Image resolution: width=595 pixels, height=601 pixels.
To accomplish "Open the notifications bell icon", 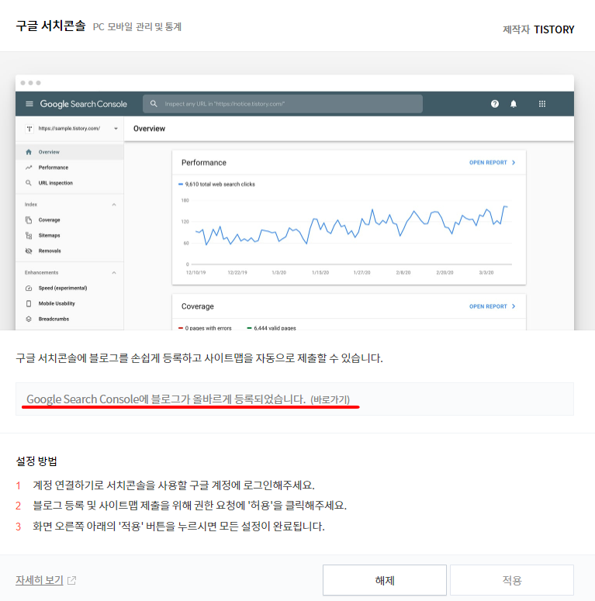I will point(514,103).
